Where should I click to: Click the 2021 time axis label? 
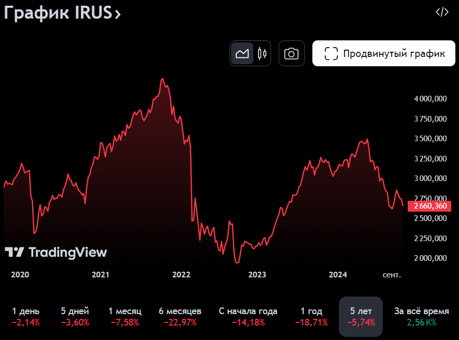click(x=101, y=275)
